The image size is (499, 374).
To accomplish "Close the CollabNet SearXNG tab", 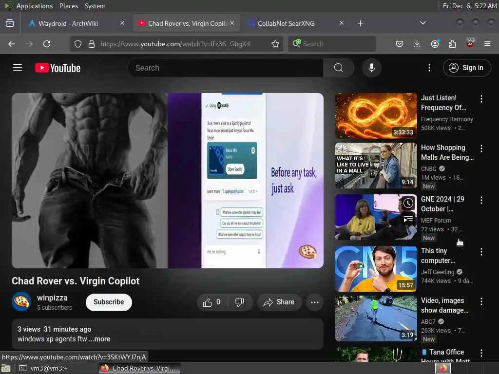I will click(x=341, y=23).
